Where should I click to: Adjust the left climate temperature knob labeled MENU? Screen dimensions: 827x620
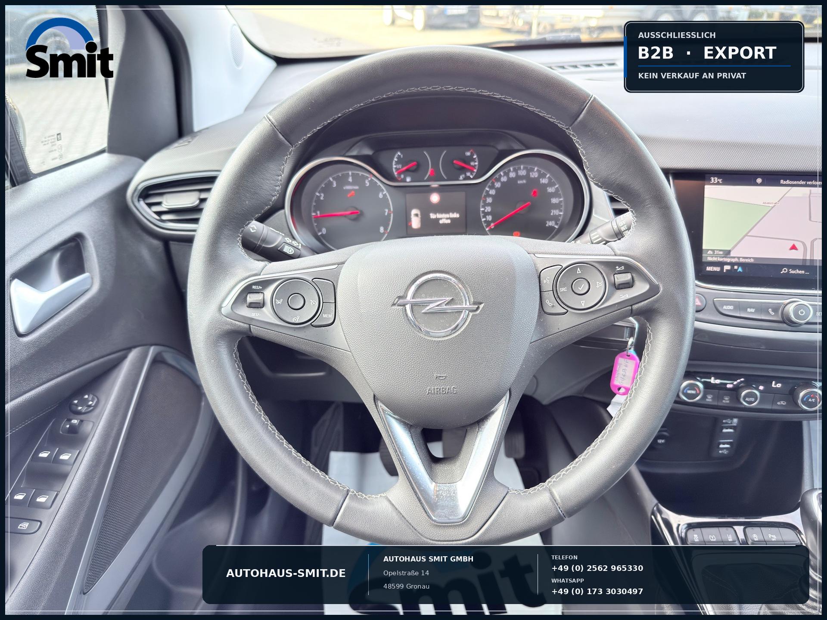tap(691, 392)
